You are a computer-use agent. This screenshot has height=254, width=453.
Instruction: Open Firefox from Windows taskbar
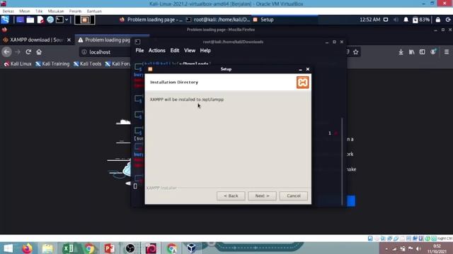point(27,248)
